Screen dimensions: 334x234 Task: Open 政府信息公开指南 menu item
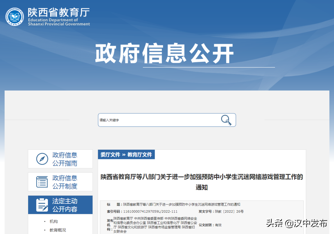click(x=60, y=159)
